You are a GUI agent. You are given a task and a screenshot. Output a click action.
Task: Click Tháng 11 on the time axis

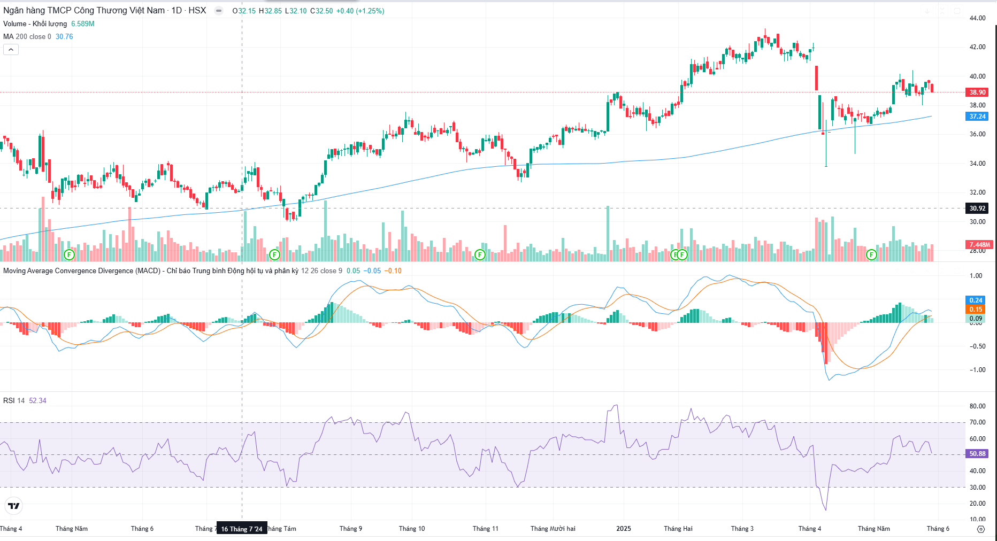click(486, 529)
